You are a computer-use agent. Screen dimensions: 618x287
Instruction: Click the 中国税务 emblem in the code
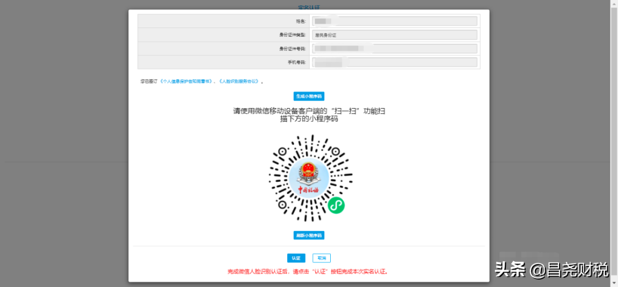[x=309, y=177]
